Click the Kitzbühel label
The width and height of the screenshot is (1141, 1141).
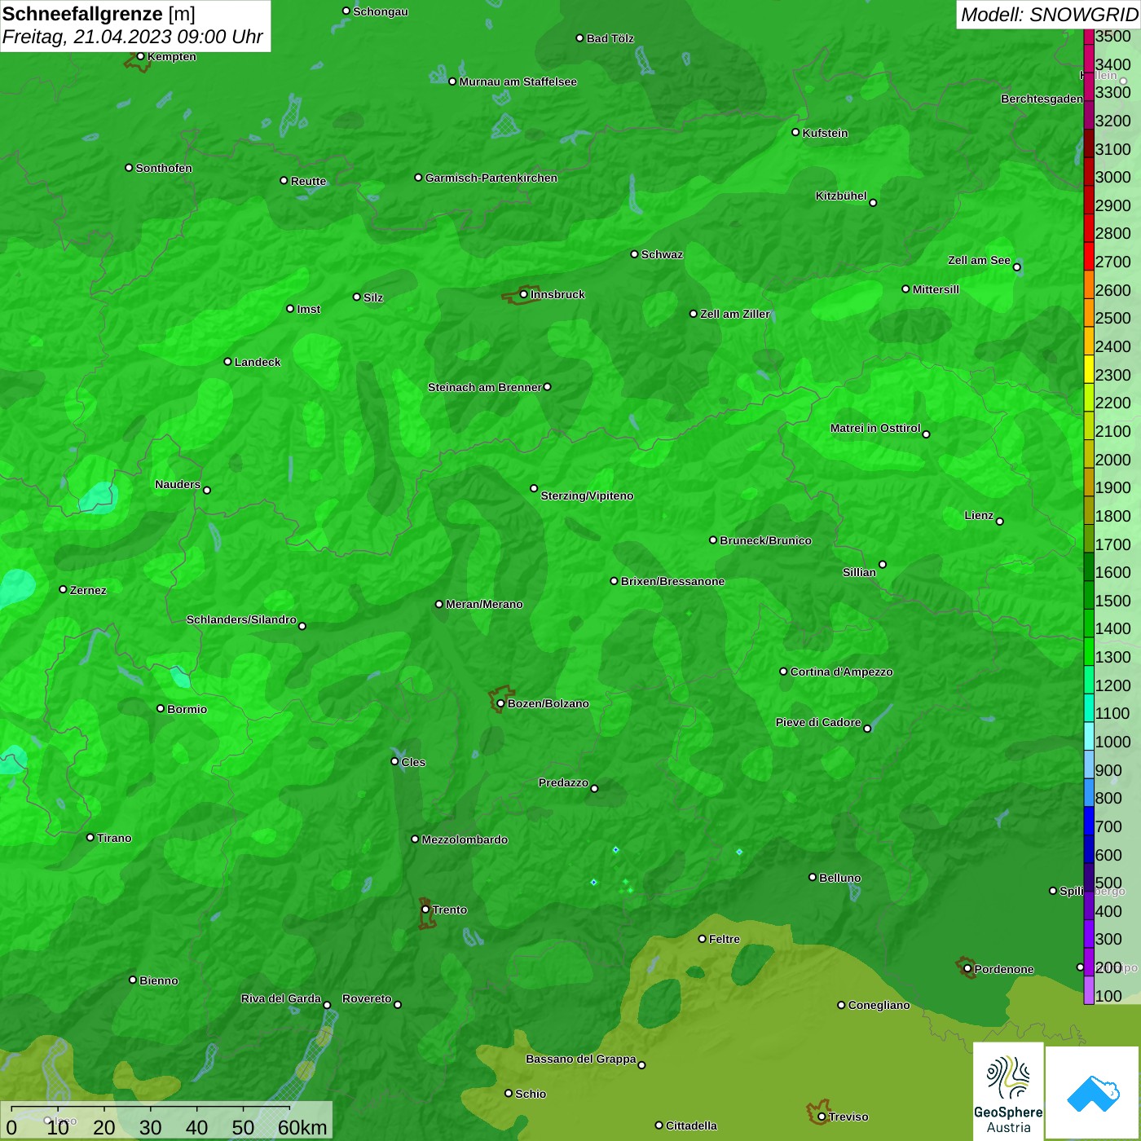[841, 196]
